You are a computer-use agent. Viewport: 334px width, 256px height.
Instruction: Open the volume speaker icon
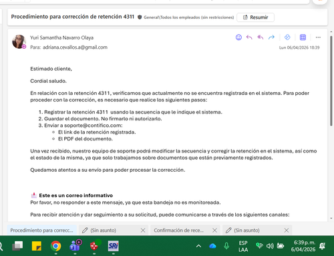click(x=270, y=246)
